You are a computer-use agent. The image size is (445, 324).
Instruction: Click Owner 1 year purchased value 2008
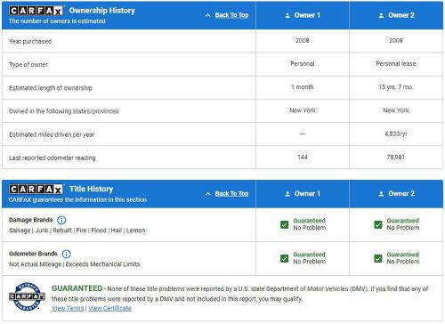pyautogui.click(x=303, y=40)
